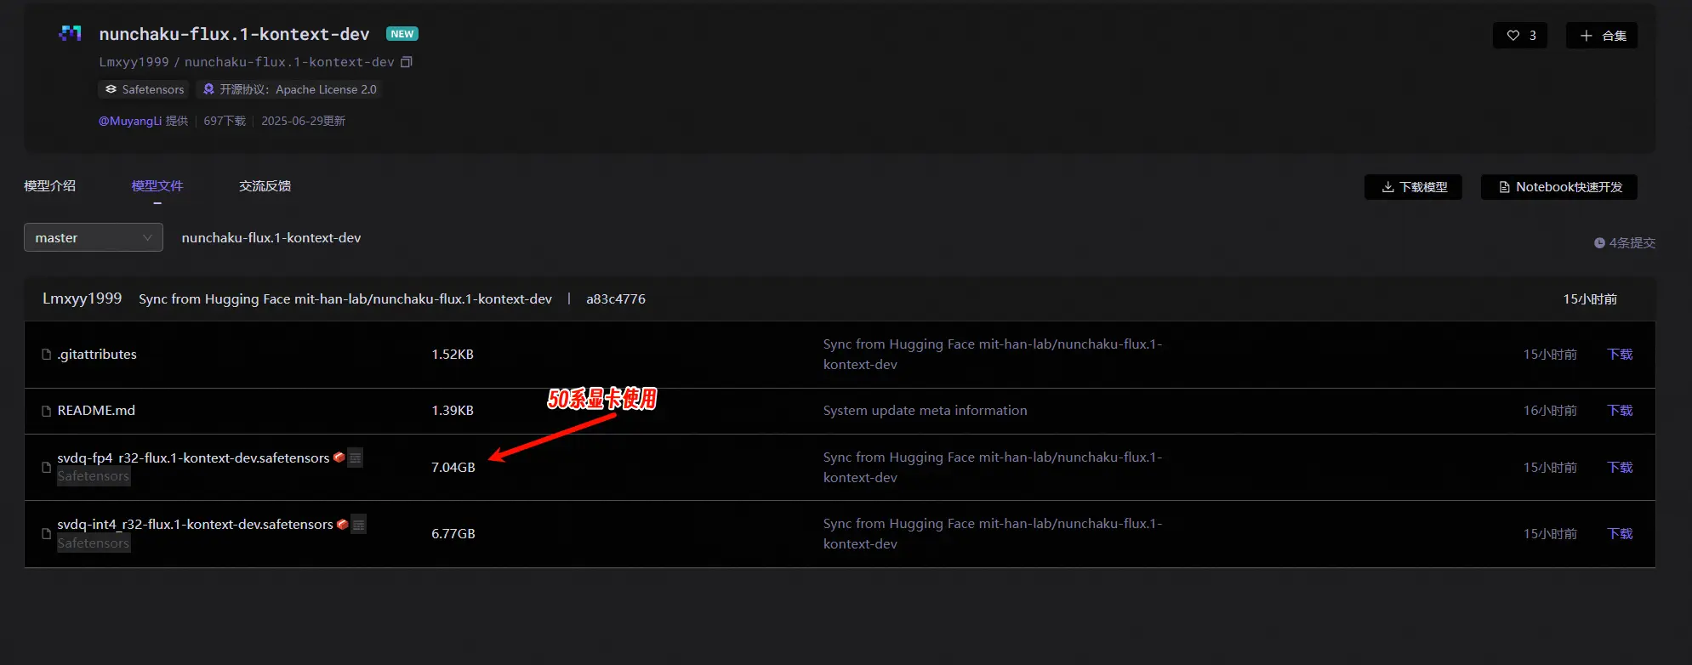1692x665 pixels.
Task: Click the nunchaku-flux.1-kontext-dev breadcrumb path
Action: pos(271,238)
